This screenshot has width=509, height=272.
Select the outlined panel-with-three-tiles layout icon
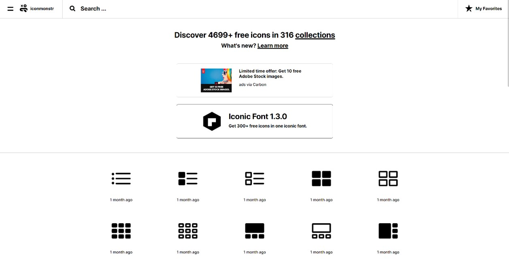point(322,231)
